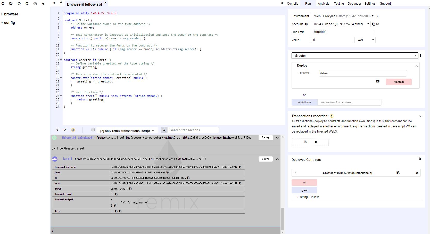Click the greet function button
Screen dimensions: 430x234
click(x=304, y=190)
